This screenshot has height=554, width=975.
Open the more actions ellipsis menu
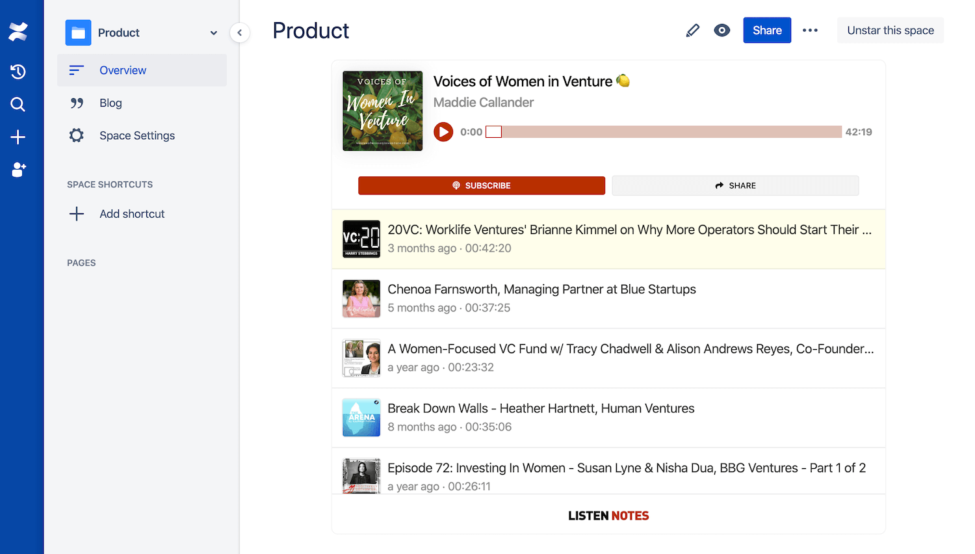click(810, 31)
